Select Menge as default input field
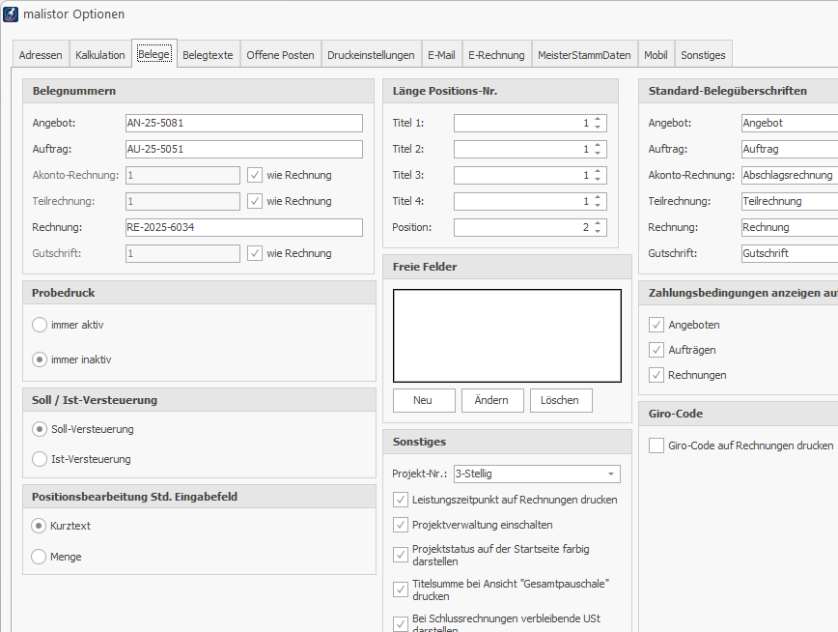 pyautogui.click(x=40, y=557)
